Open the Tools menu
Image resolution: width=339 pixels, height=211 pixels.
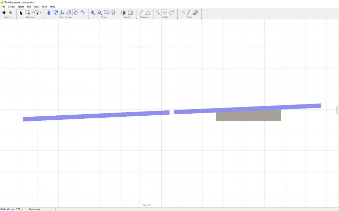44,7
